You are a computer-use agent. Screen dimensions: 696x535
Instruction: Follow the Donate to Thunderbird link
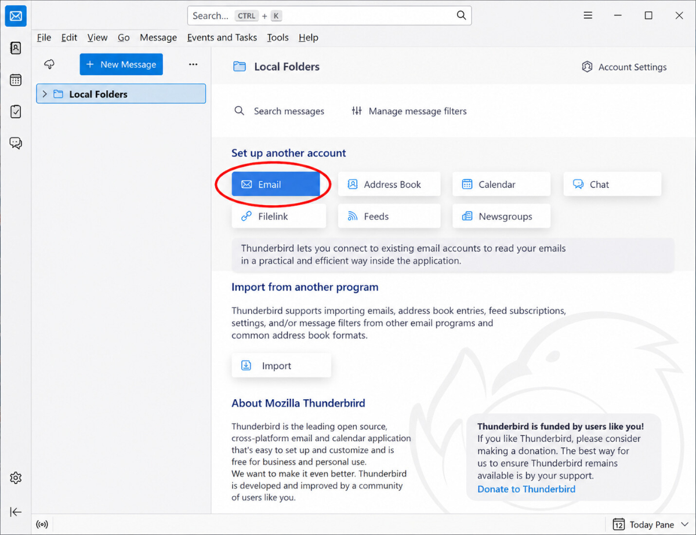coord(527,489)
